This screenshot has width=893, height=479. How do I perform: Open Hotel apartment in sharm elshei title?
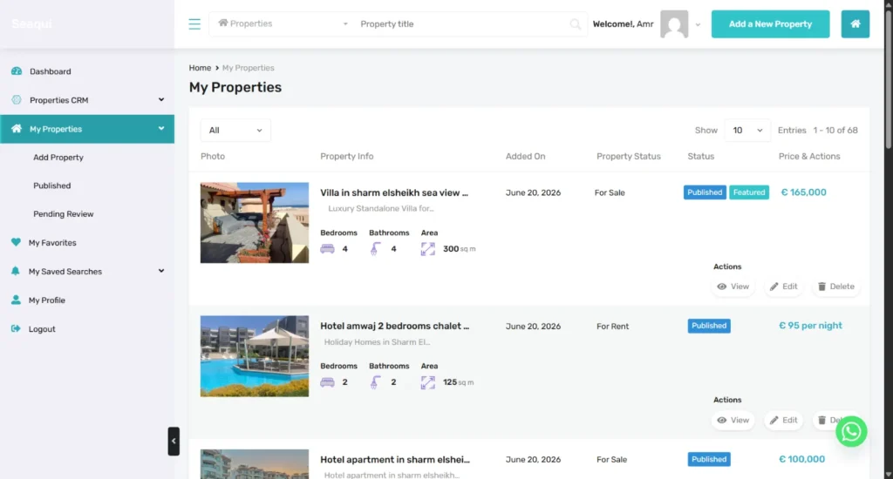[x=395, y=460]
